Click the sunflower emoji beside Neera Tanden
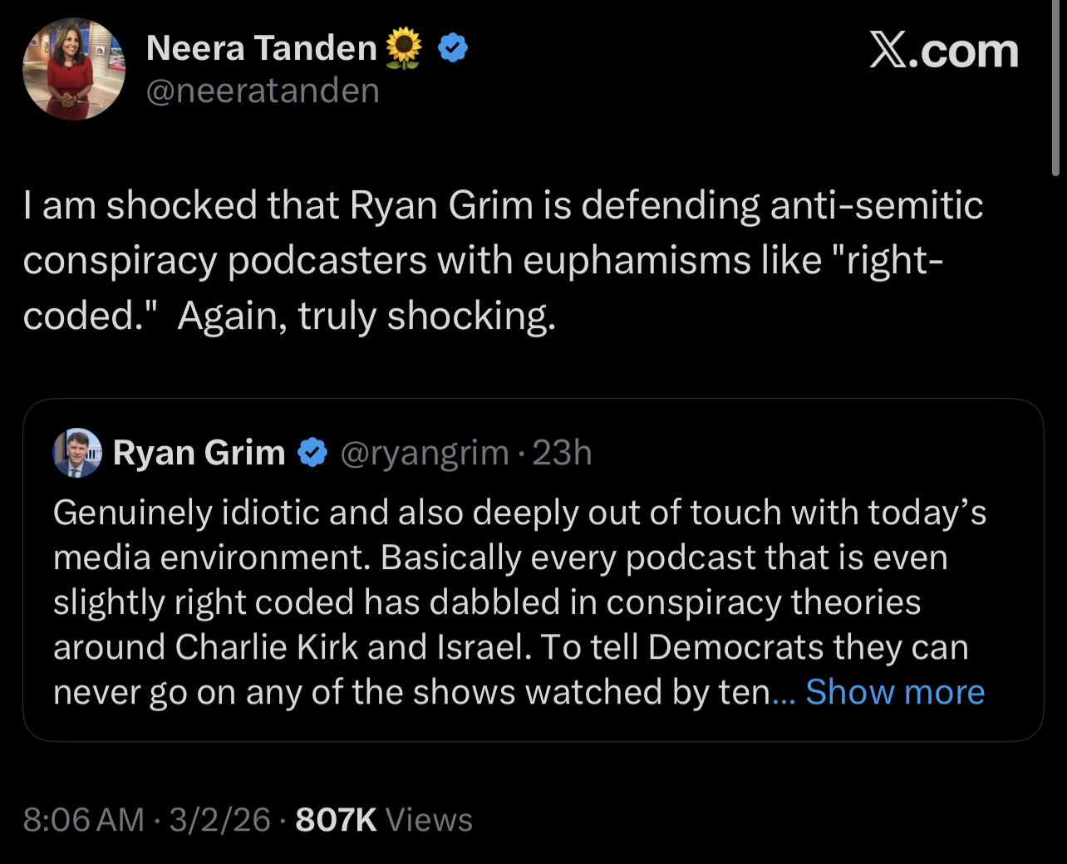Screen dimensions: 1067x864 [x=405, y=47]
